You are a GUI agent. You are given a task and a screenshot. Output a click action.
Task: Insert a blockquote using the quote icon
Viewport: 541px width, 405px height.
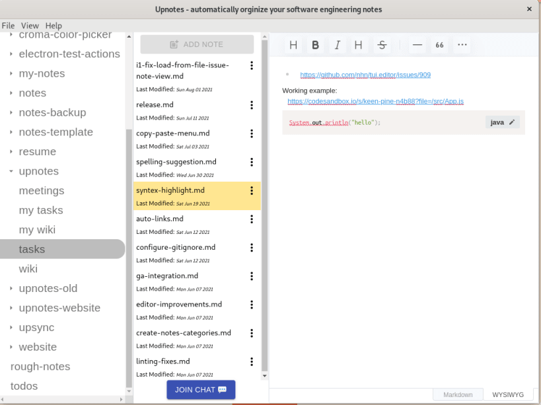[x=439, y=45]
